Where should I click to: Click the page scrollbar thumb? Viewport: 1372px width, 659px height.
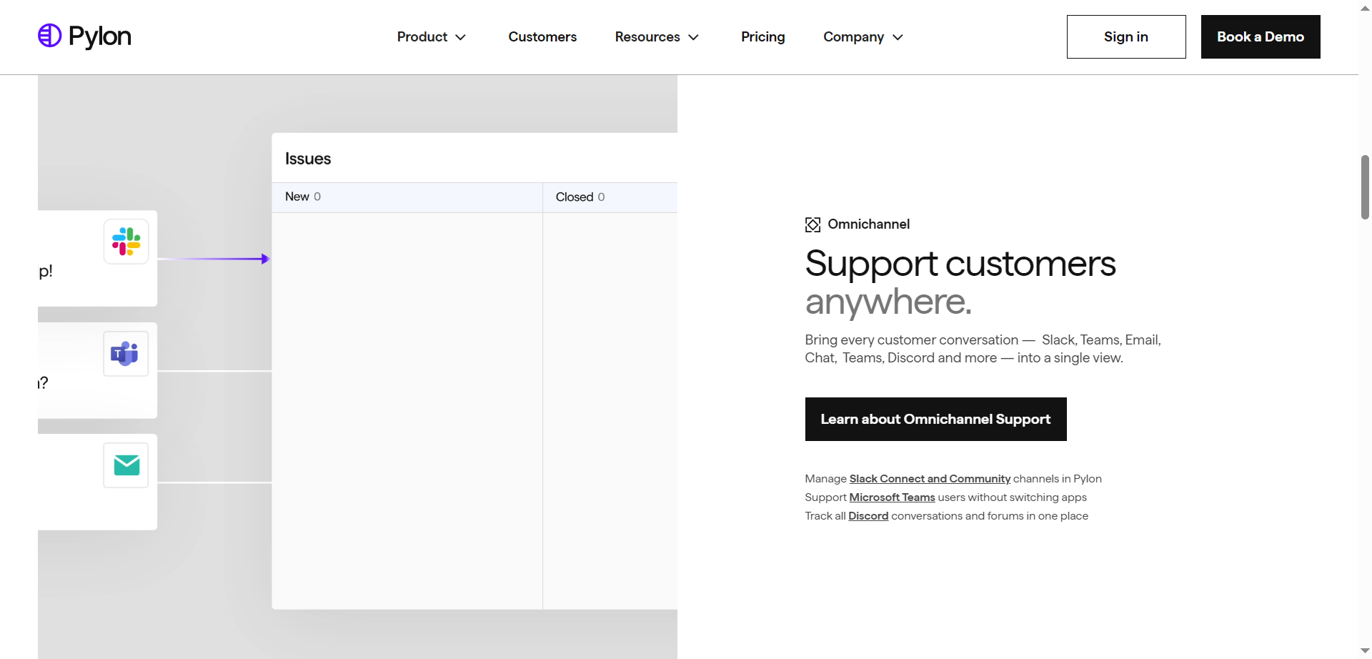pos(1365,187)
